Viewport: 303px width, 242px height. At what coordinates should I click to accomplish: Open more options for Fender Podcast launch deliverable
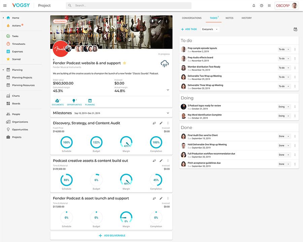click(168, 198)
